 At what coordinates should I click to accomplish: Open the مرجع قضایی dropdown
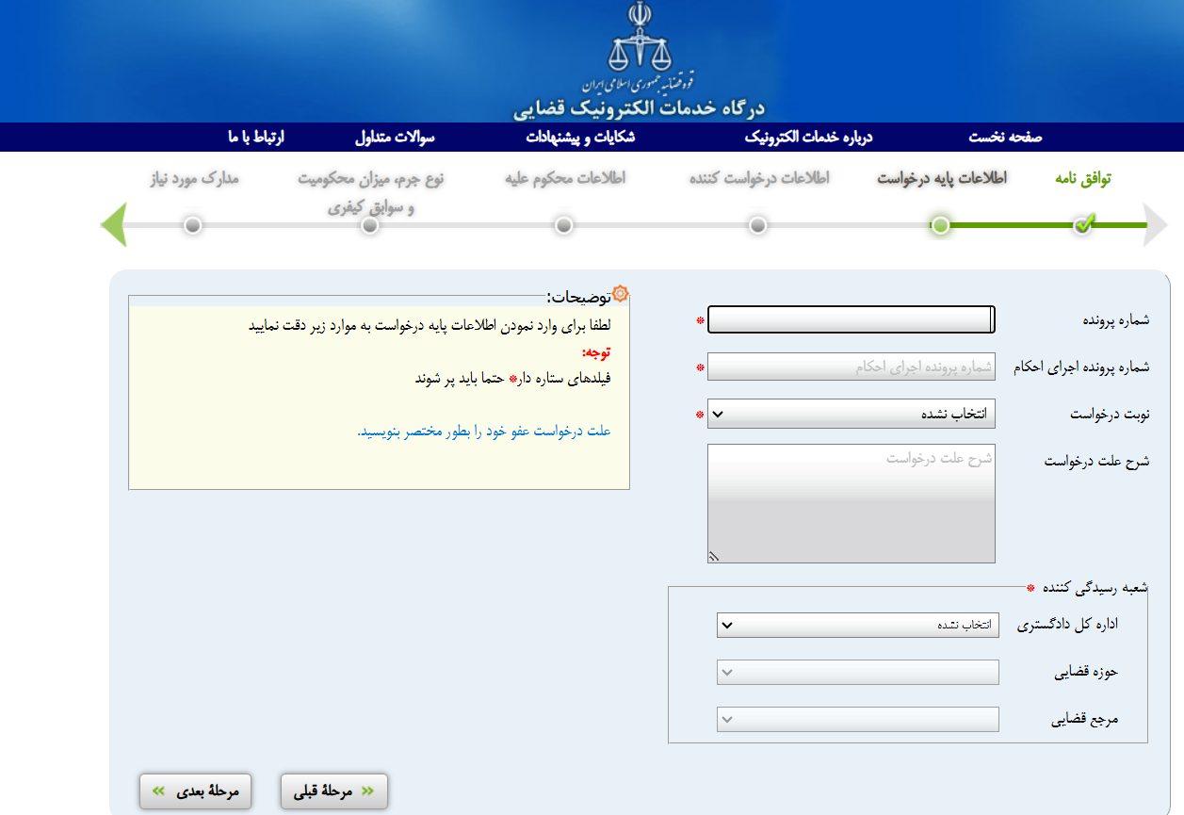[x=857, y=719]
